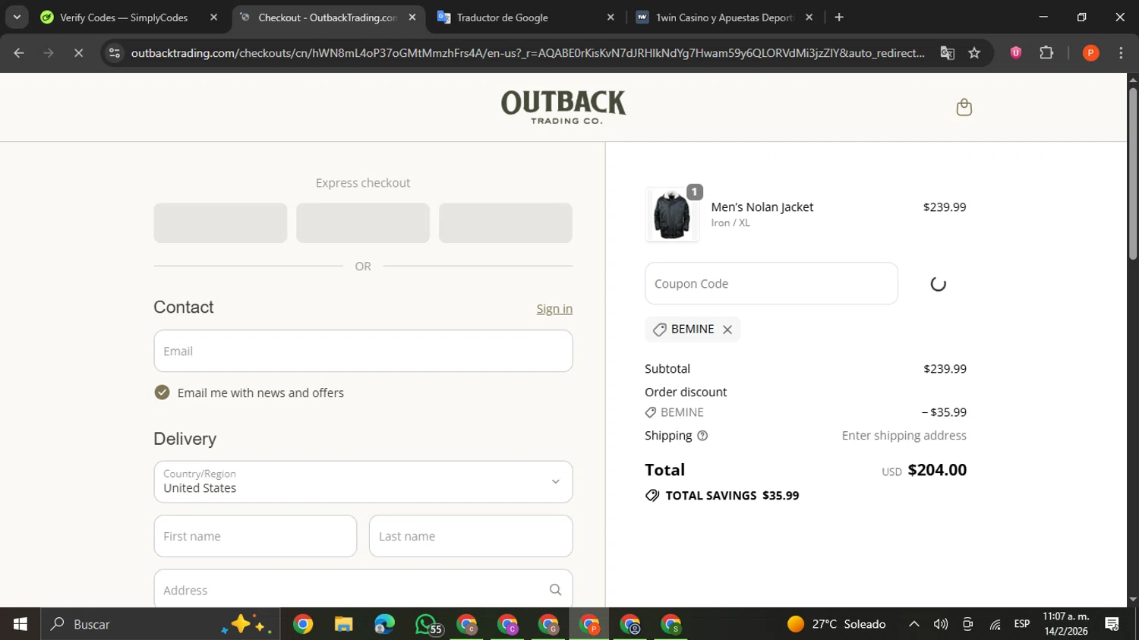1139x640 pixels.
Task: Focus the Email input field
Action: tap(363, 351)
